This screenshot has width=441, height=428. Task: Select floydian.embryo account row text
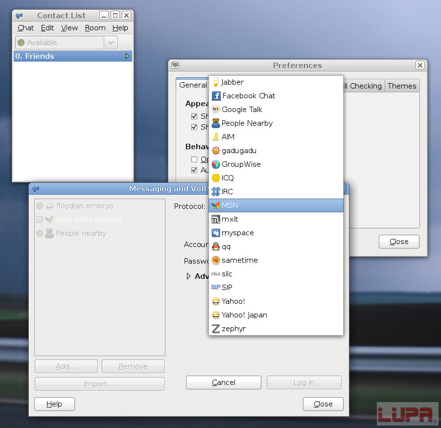click(x=85, y=206)
